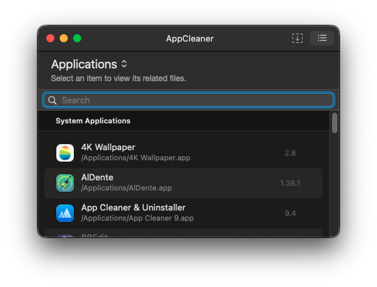377x287 pixels.
Task: Close the AppCleaner window
Action: (50, 38)
